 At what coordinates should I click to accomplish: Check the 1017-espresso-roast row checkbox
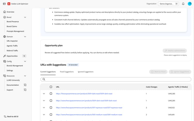[51, 108]
